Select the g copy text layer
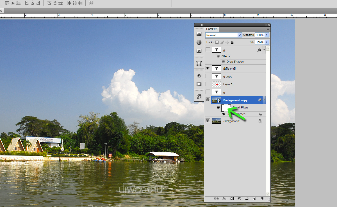 click(x=236, y=76)
